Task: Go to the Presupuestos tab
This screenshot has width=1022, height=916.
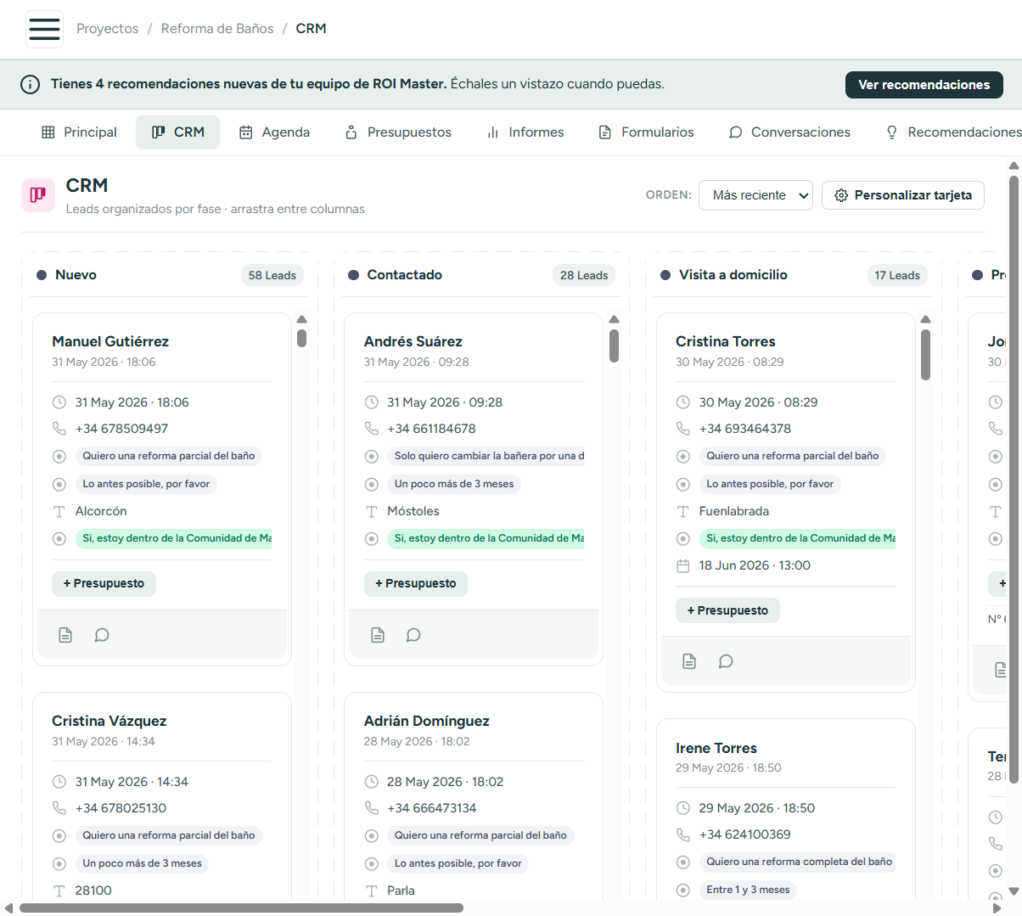Action: coord(398,132)
